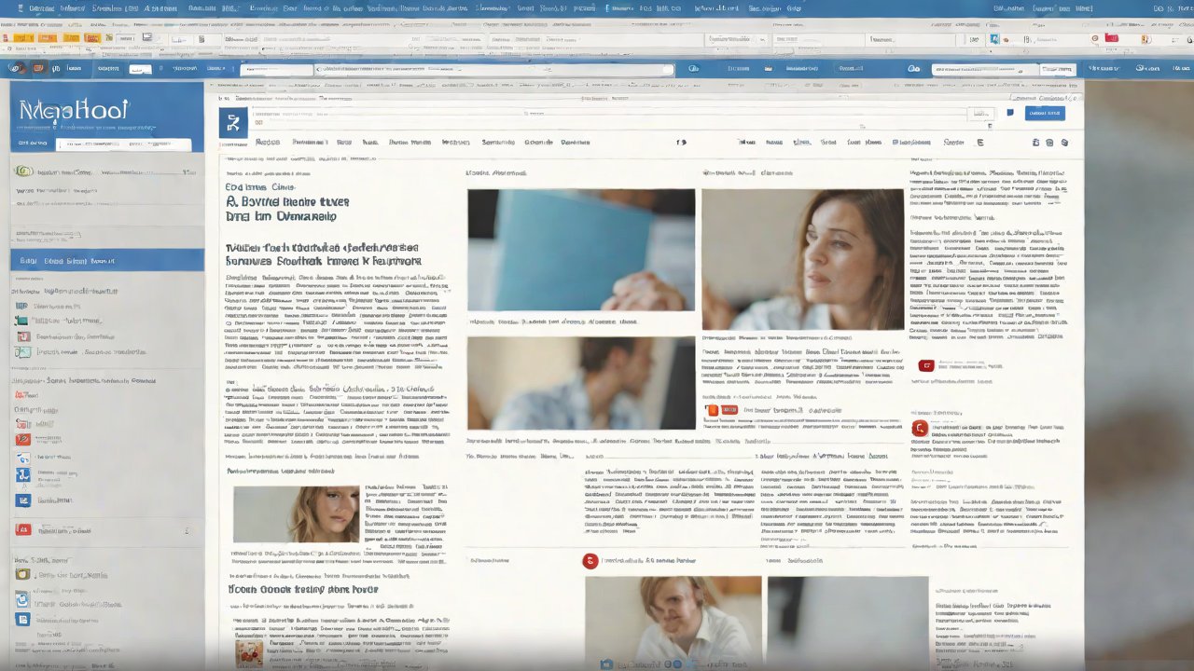This screenshot has width=1194, height=671.
Task: Click the first orange icon in the top toolbar
Action: point(24,38)
